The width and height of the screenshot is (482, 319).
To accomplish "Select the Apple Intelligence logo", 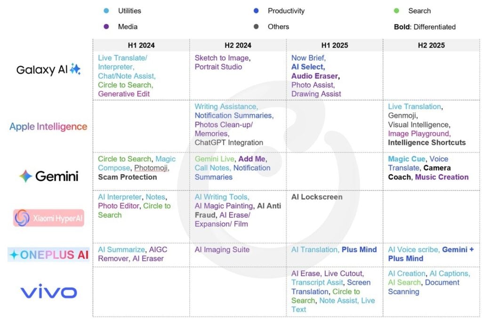I will click(48, 127).
